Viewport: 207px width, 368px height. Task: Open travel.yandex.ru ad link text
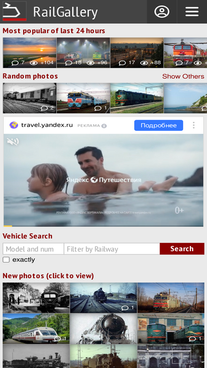coord(47,125)
